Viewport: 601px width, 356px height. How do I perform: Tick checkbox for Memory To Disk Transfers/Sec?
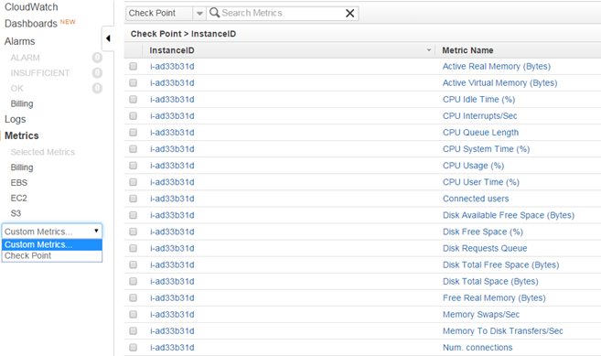[133, 330]
